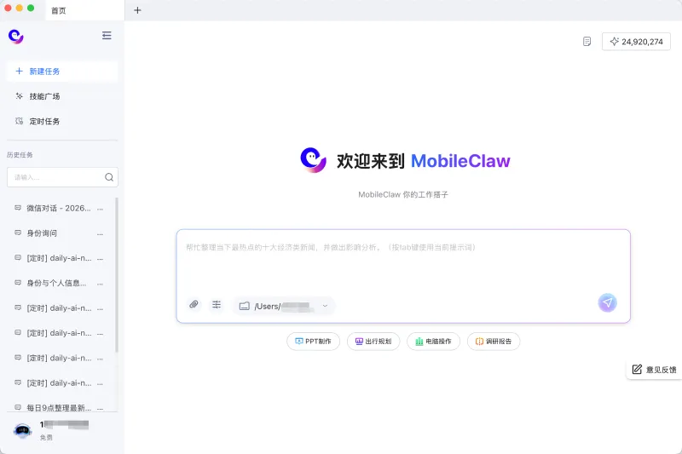
Task: Open the more options for 每日9点整理最新 task
Action: [x=100, y=408]
